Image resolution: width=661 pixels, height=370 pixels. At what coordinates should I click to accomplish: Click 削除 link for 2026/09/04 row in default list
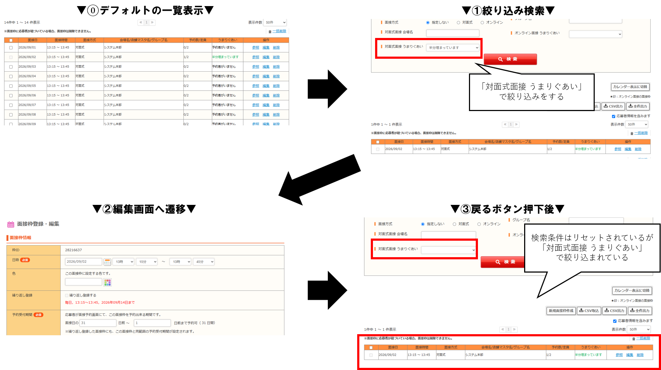coord(276,76)
